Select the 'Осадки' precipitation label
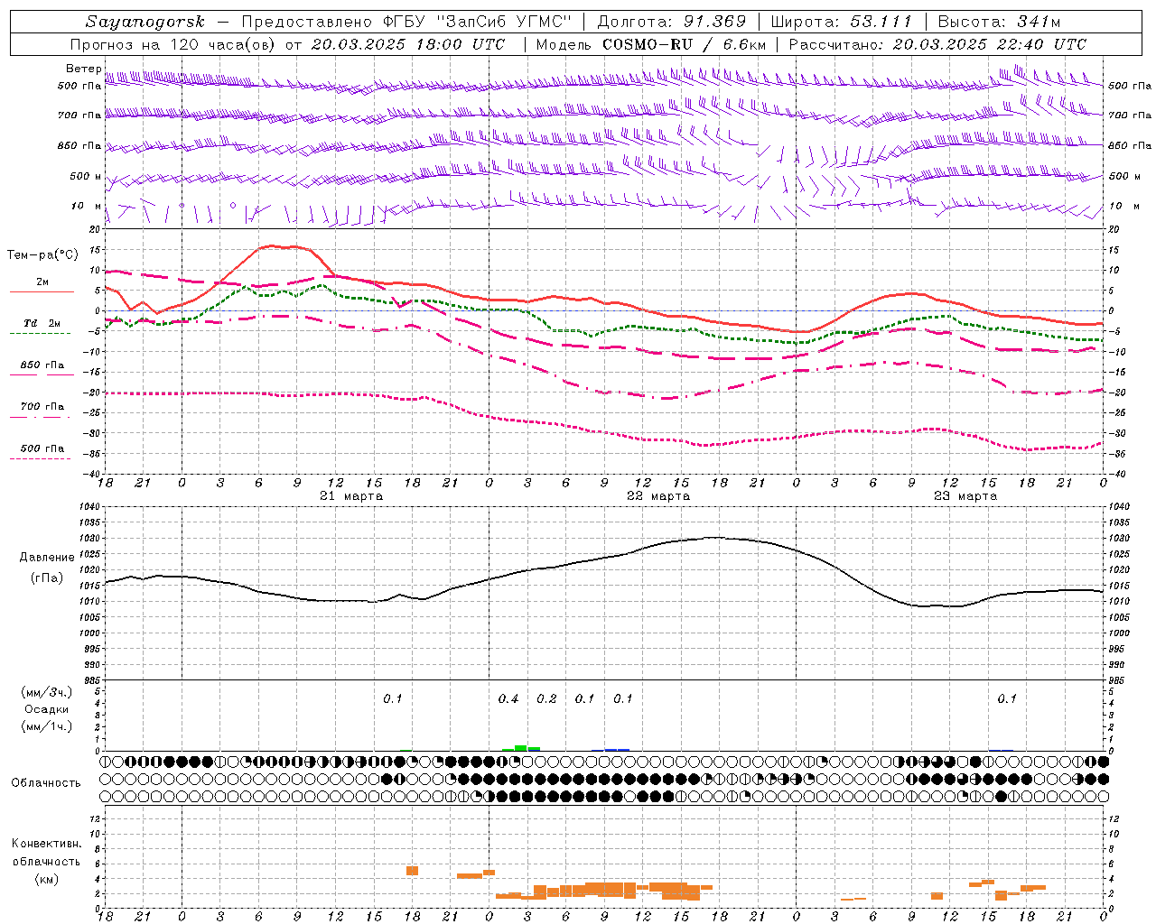 tap(47, 709)
